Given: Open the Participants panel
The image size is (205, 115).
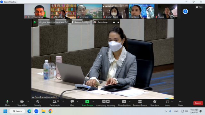Looking at the screenshot, I should [54, 103].
